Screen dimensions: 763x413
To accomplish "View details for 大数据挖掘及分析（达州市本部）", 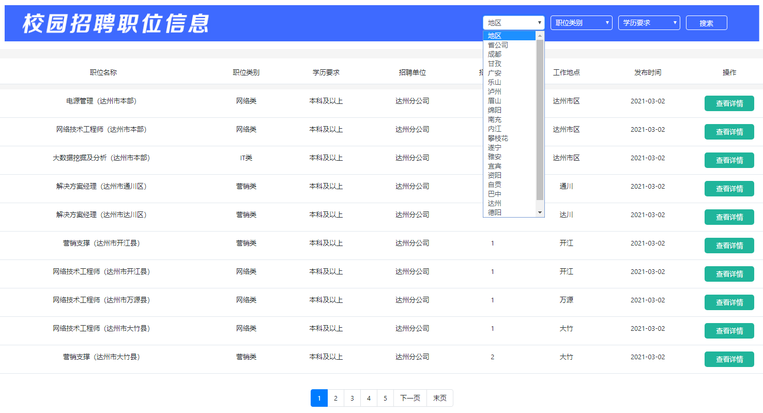I will pos(729,160).
